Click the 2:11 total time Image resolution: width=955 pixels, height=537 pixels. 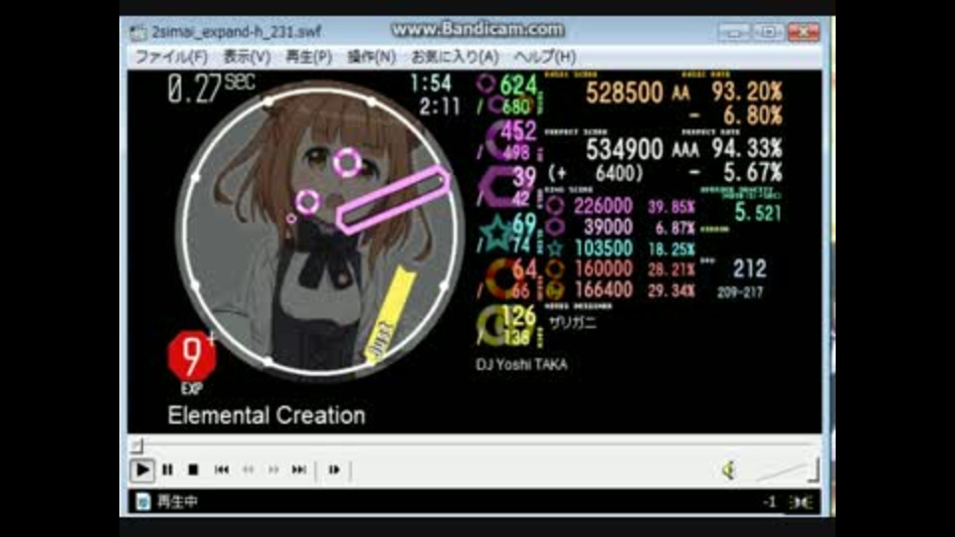point(439,107)
